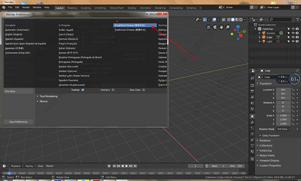The width and height of the screenshot is (301, 181).
Task: Toggle Tooltips checkbox in Preferences
Action: point(83,90)
